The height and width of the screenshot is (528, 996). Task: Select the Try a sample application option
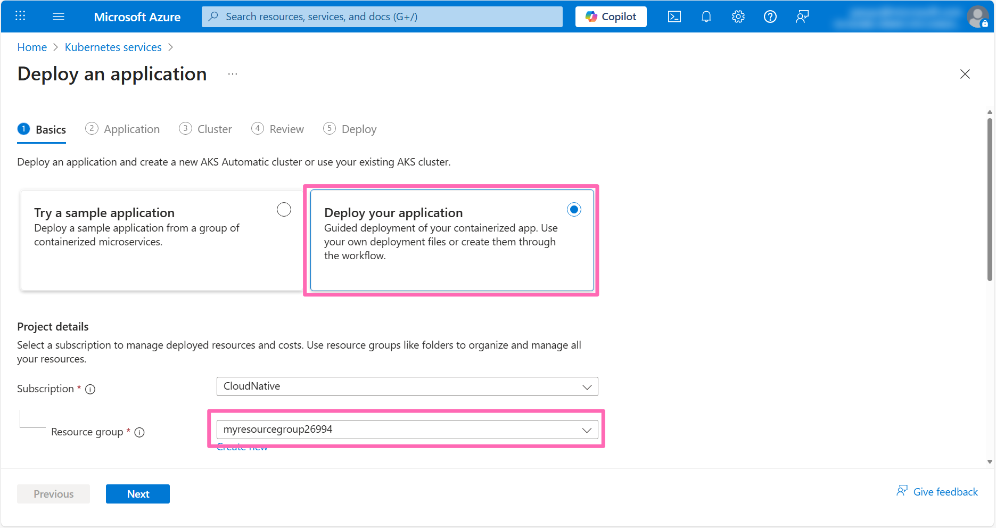tap(284, 209)
